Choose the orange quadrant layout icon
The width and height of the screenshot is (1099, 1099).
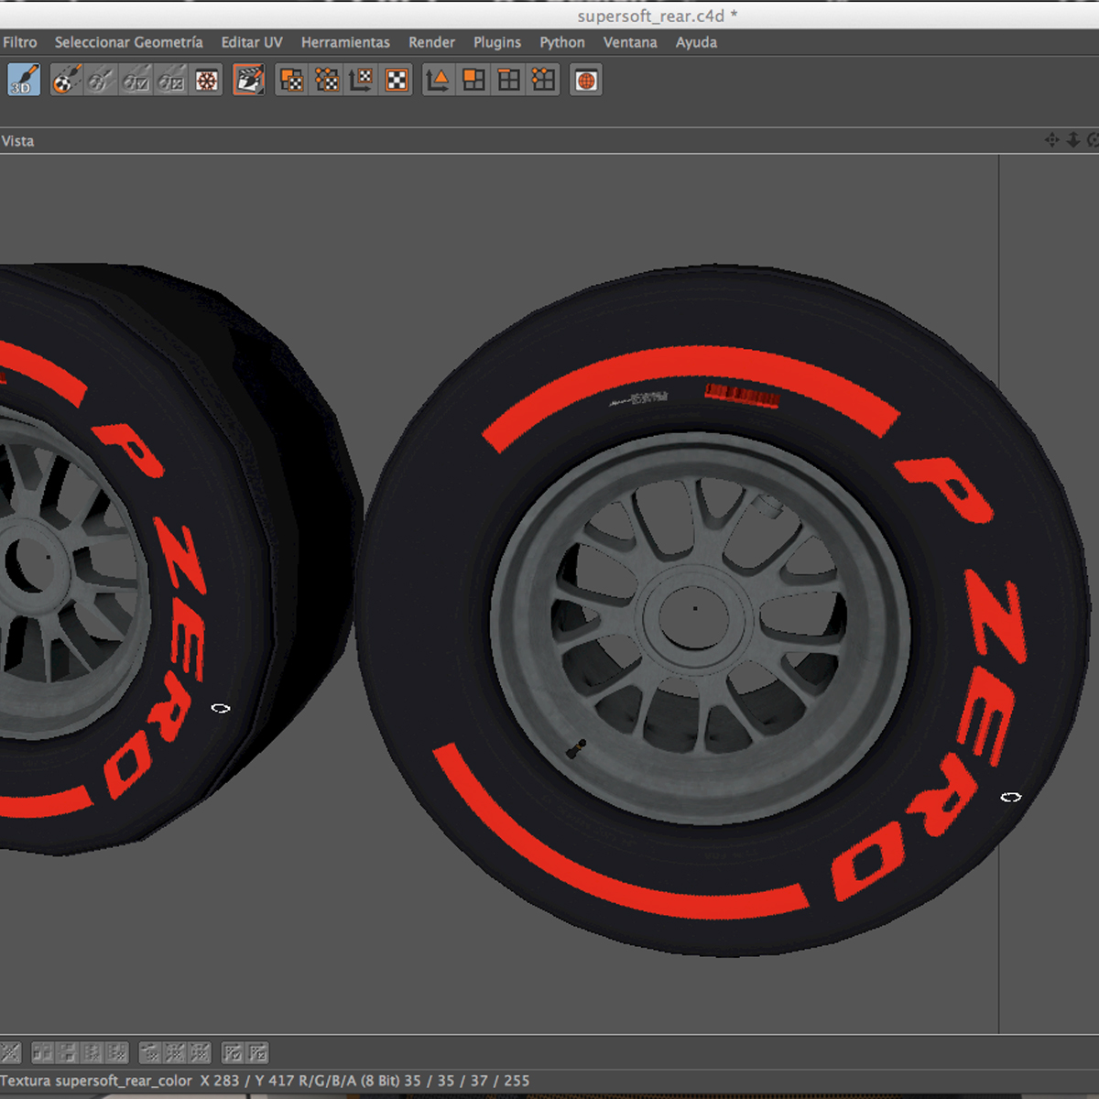click(x=473, y=81)
